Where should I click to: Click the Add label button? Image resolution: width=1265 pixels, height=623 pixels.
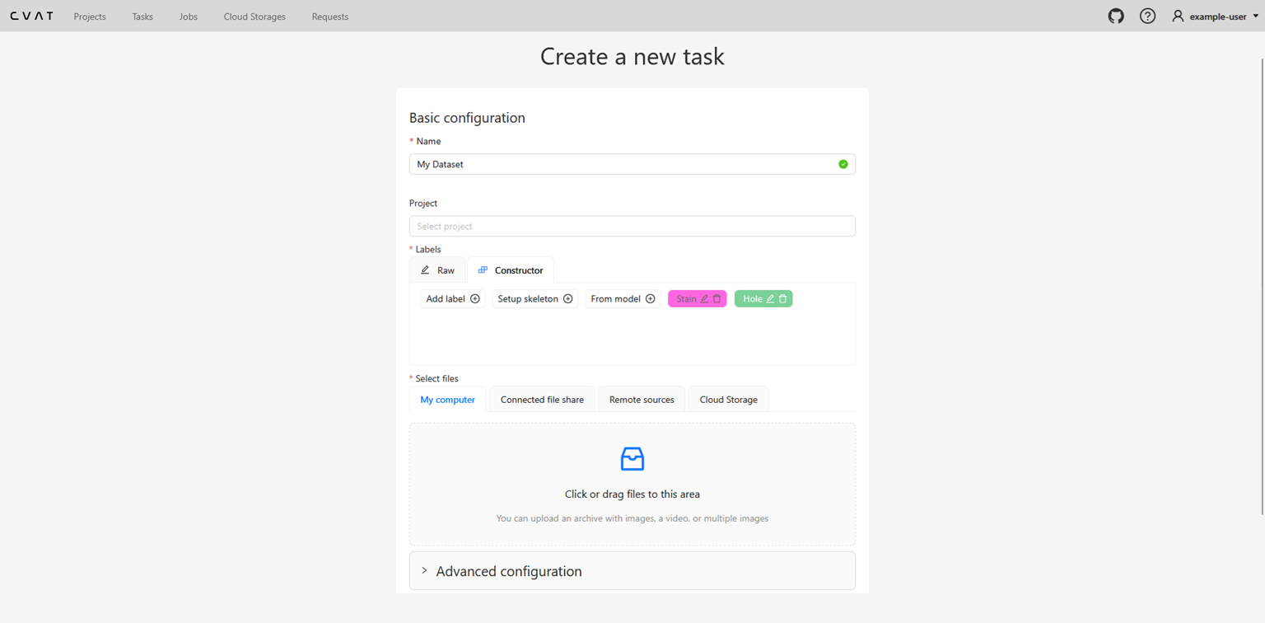[x=452, y=299]
